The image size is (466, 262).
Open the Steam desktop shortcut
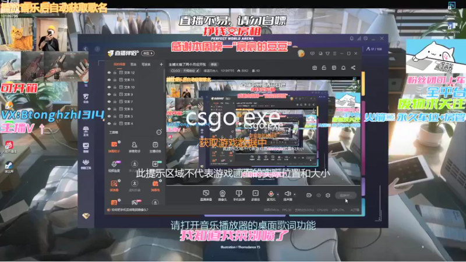pos(9,167)
